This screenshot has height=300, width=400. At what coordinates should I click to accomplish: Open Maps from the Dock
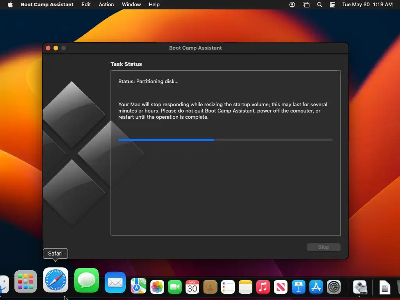[x=139, y=286]
